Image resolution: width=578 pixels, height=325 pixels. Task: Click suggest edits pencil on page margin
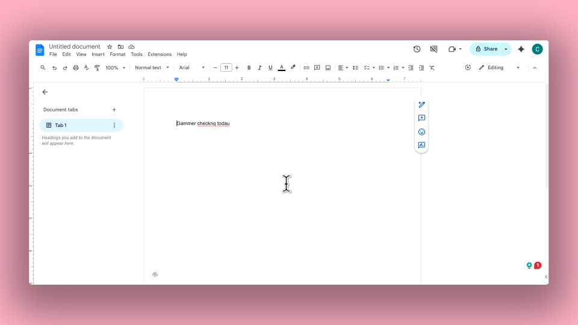(x=421, y=105)
